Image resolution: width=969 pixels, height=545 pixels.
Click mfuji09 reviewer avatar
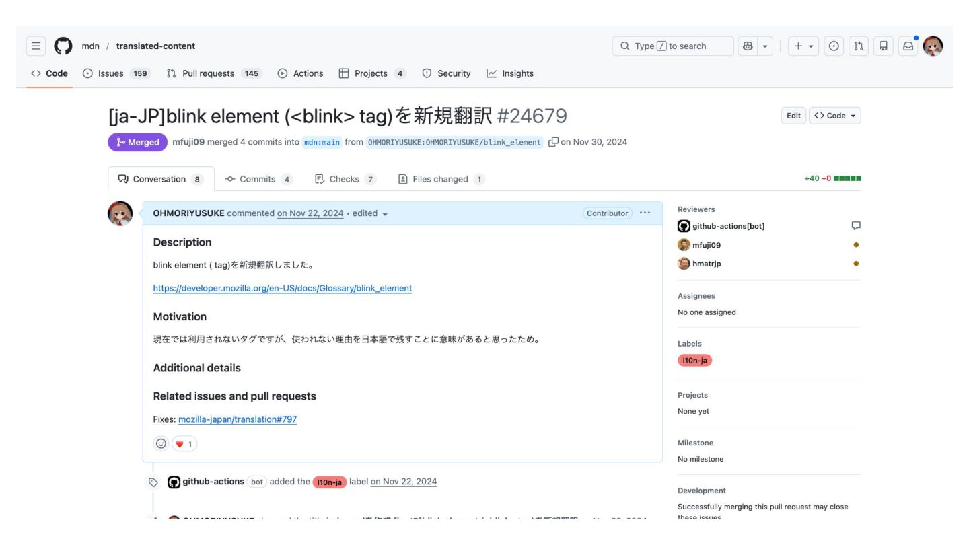pos(684,245)
